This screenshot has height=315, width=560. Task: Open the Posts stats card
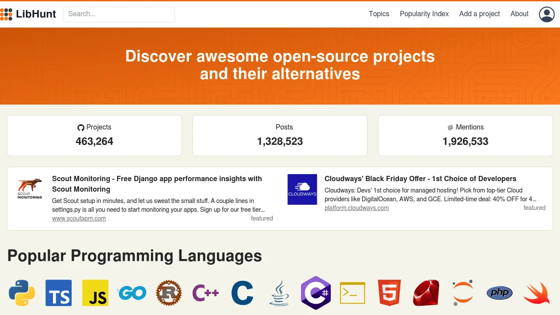[280, 136]
